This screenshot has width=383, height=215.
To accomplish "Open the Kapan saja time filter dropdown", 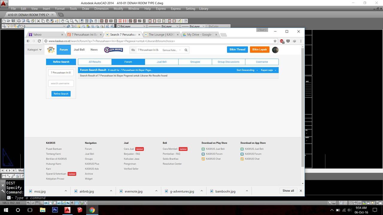I will (268, 70).
